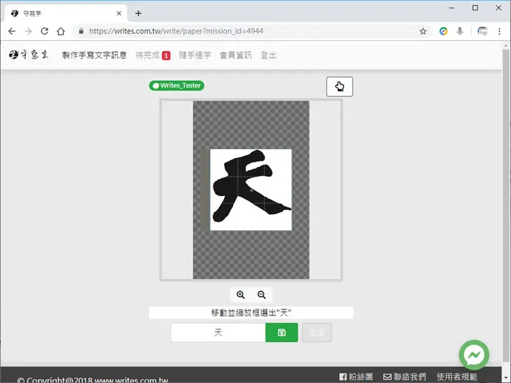The height and width of the screenshot is (383, 511).
Task: Open a new browser tab
Action: tap(138, 14)
